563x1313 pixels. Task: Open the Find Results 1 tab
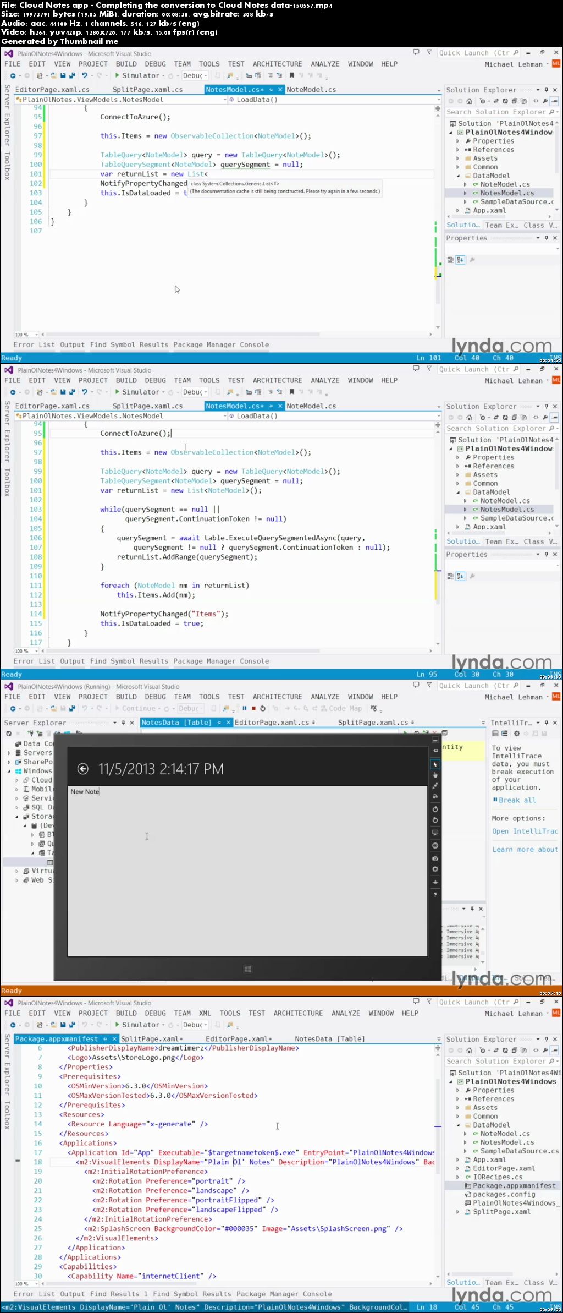[x=119, y=1294]
